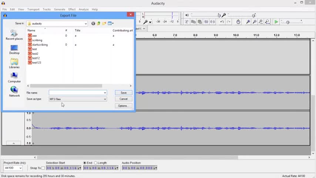
Task: Expand the File name dropdown arrow
Action: [x=105, y=93]
